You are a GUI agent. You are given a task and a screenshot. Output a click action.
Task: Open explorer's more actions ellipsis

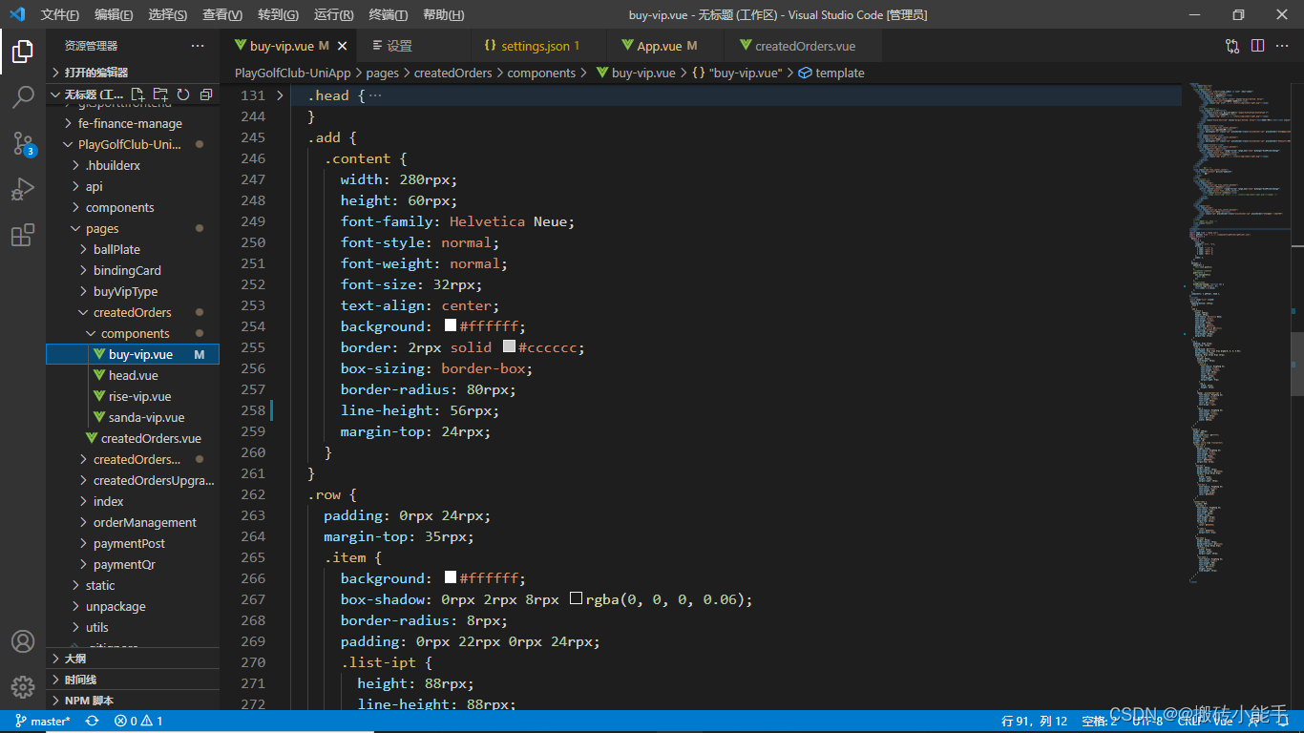[198, 46]
